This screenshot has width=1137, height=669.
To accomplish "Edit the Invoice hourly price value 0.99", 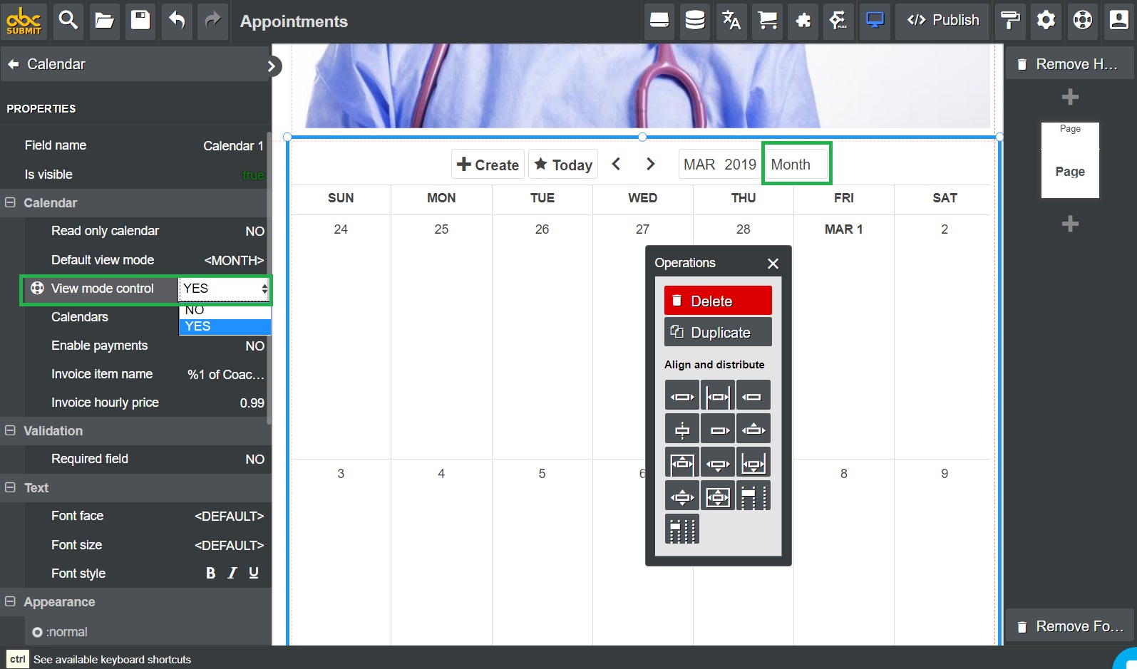I will click(252, 403).
